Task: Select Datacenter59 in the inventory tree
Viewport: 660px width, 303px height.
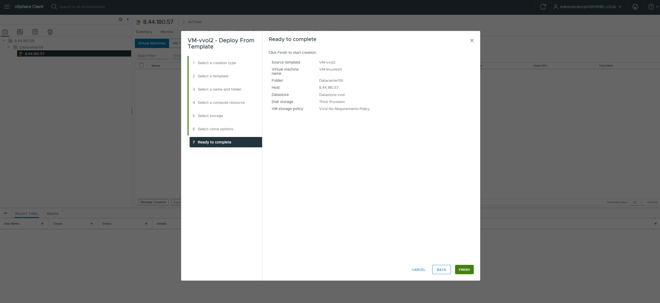Action: 31,47
